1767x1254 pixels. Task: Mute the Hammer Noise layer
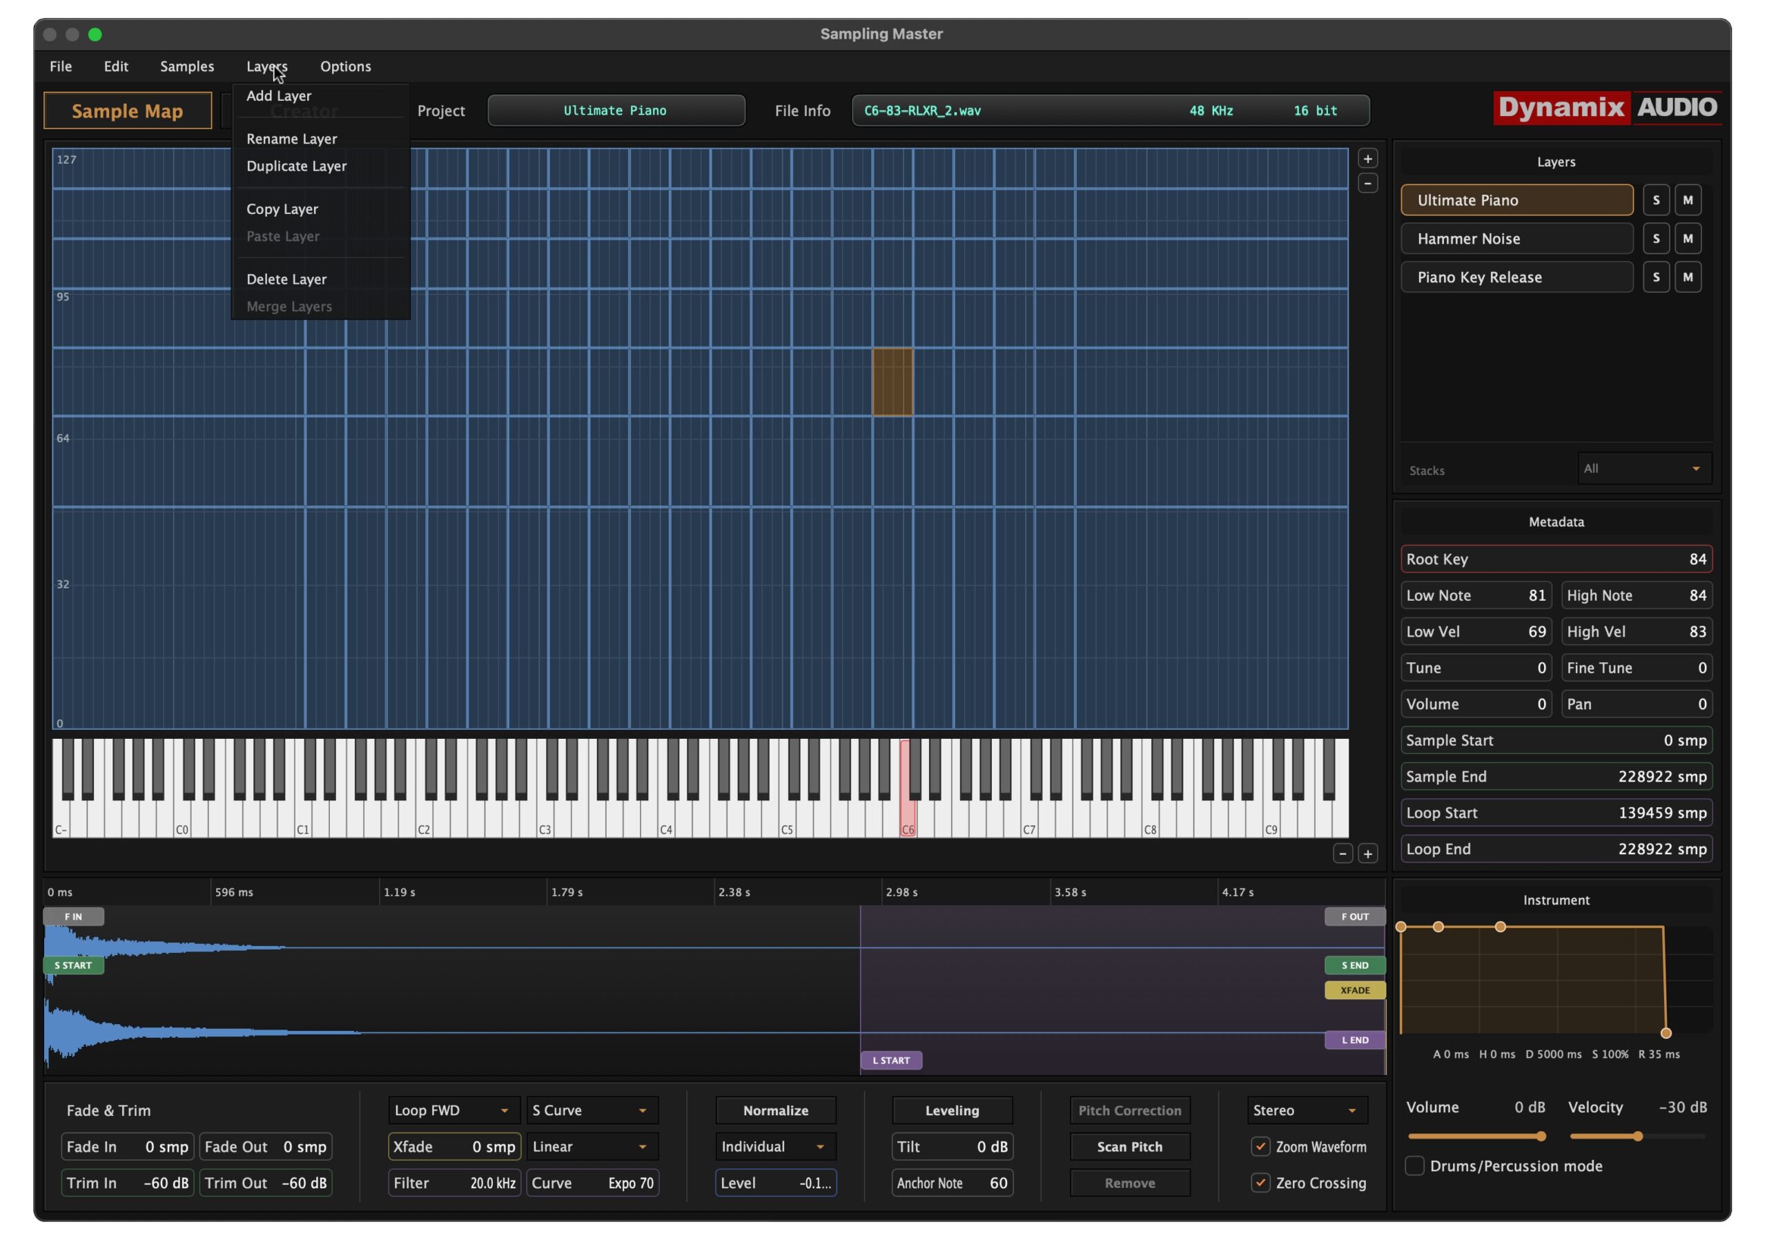1688,239
